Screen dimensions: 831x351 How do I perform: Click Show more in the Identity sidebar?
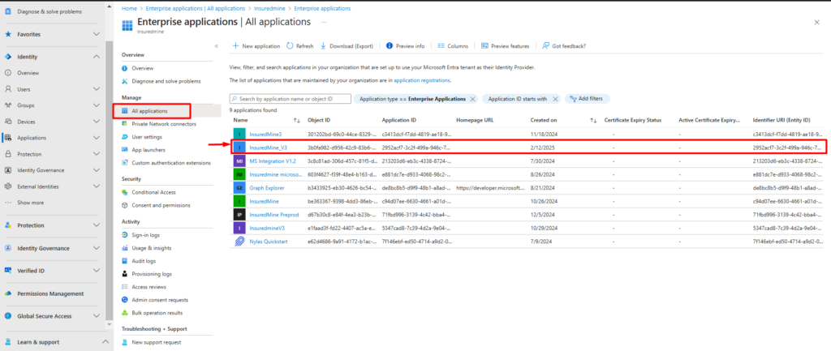click(30, 203)
